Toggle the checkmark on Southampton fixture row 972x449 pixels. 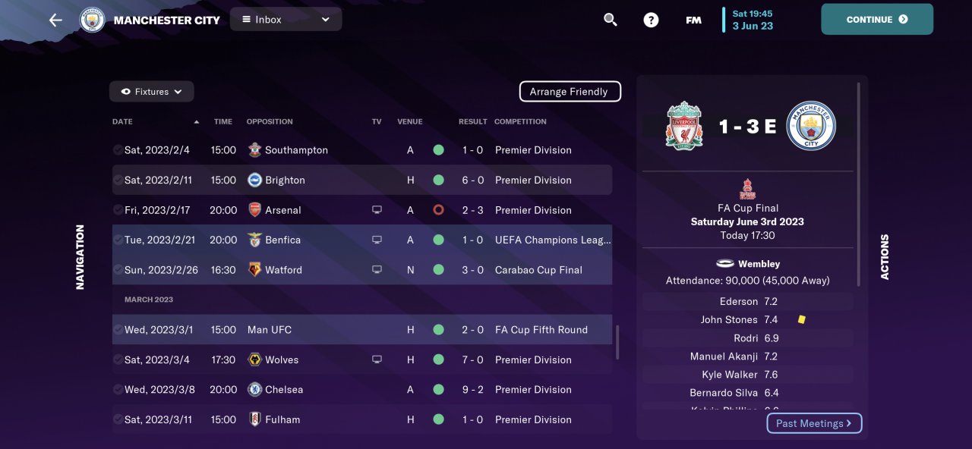click(x=118, y=150)
